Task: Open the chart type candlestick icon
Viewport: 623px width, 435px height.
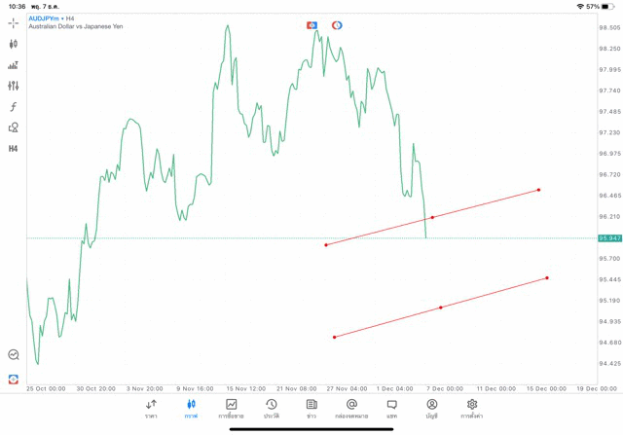Action: 14,44
